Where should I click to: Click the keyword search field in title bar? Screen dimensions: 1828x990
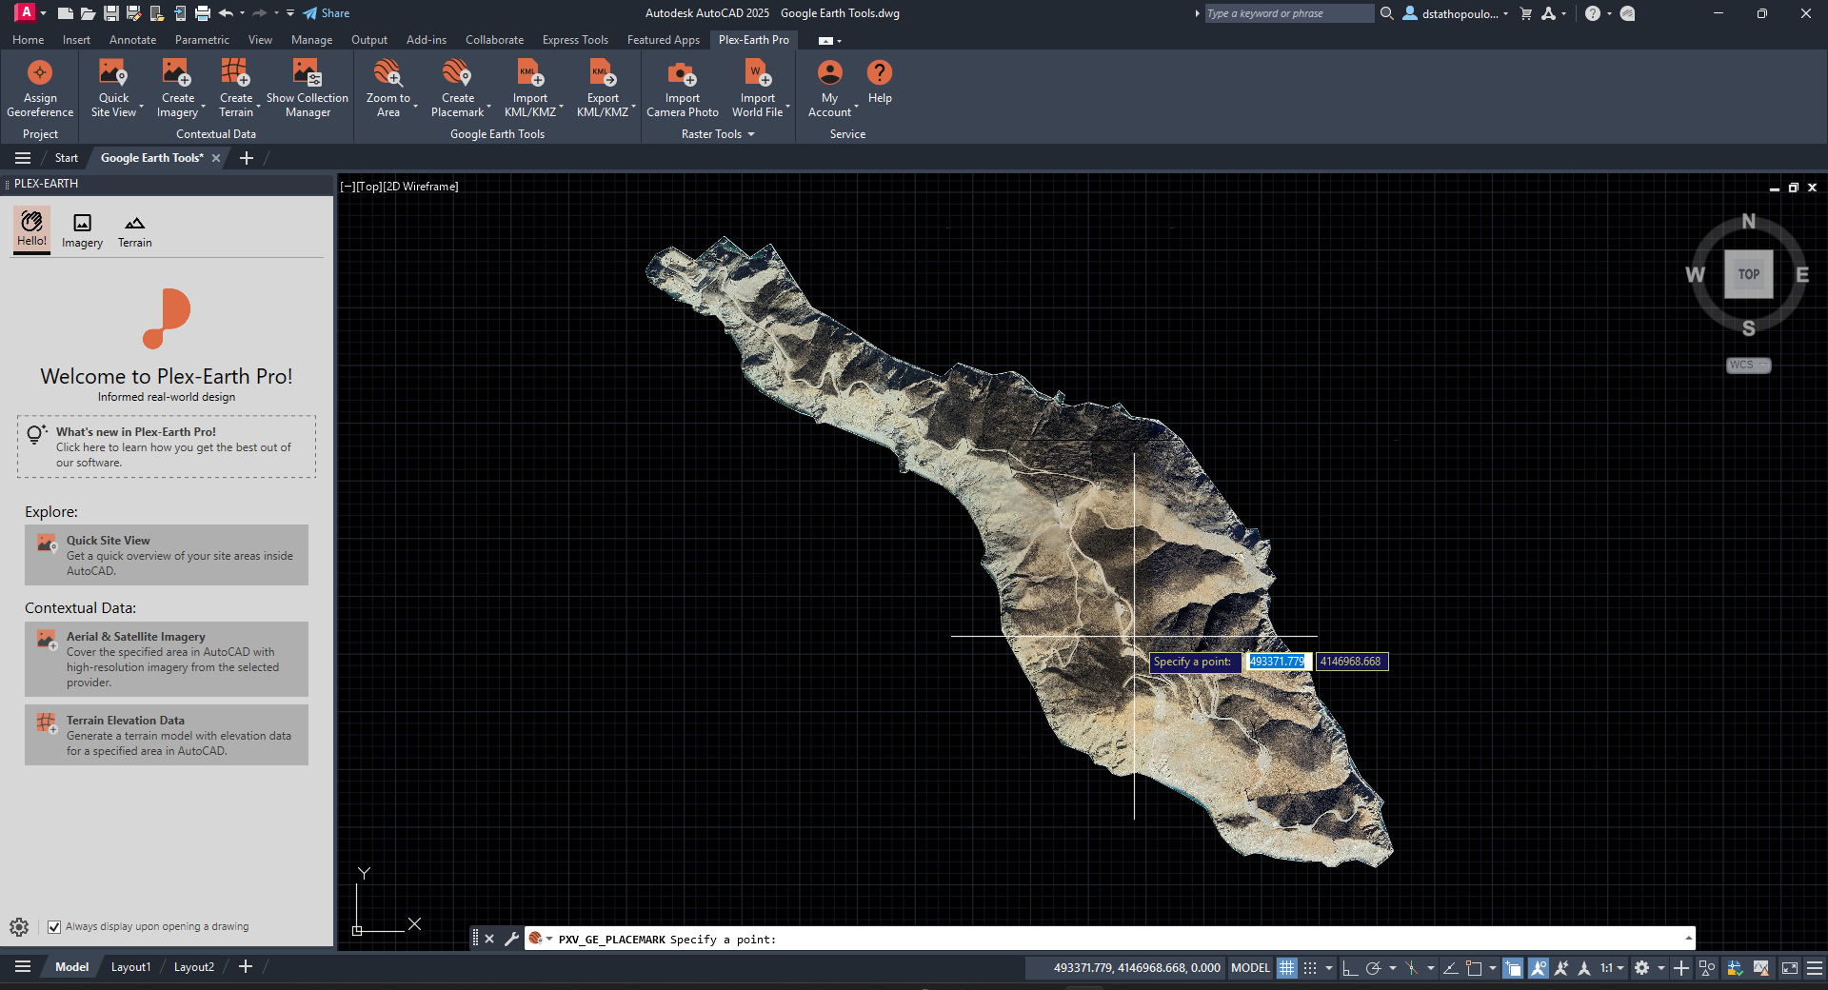[1288, 13]
